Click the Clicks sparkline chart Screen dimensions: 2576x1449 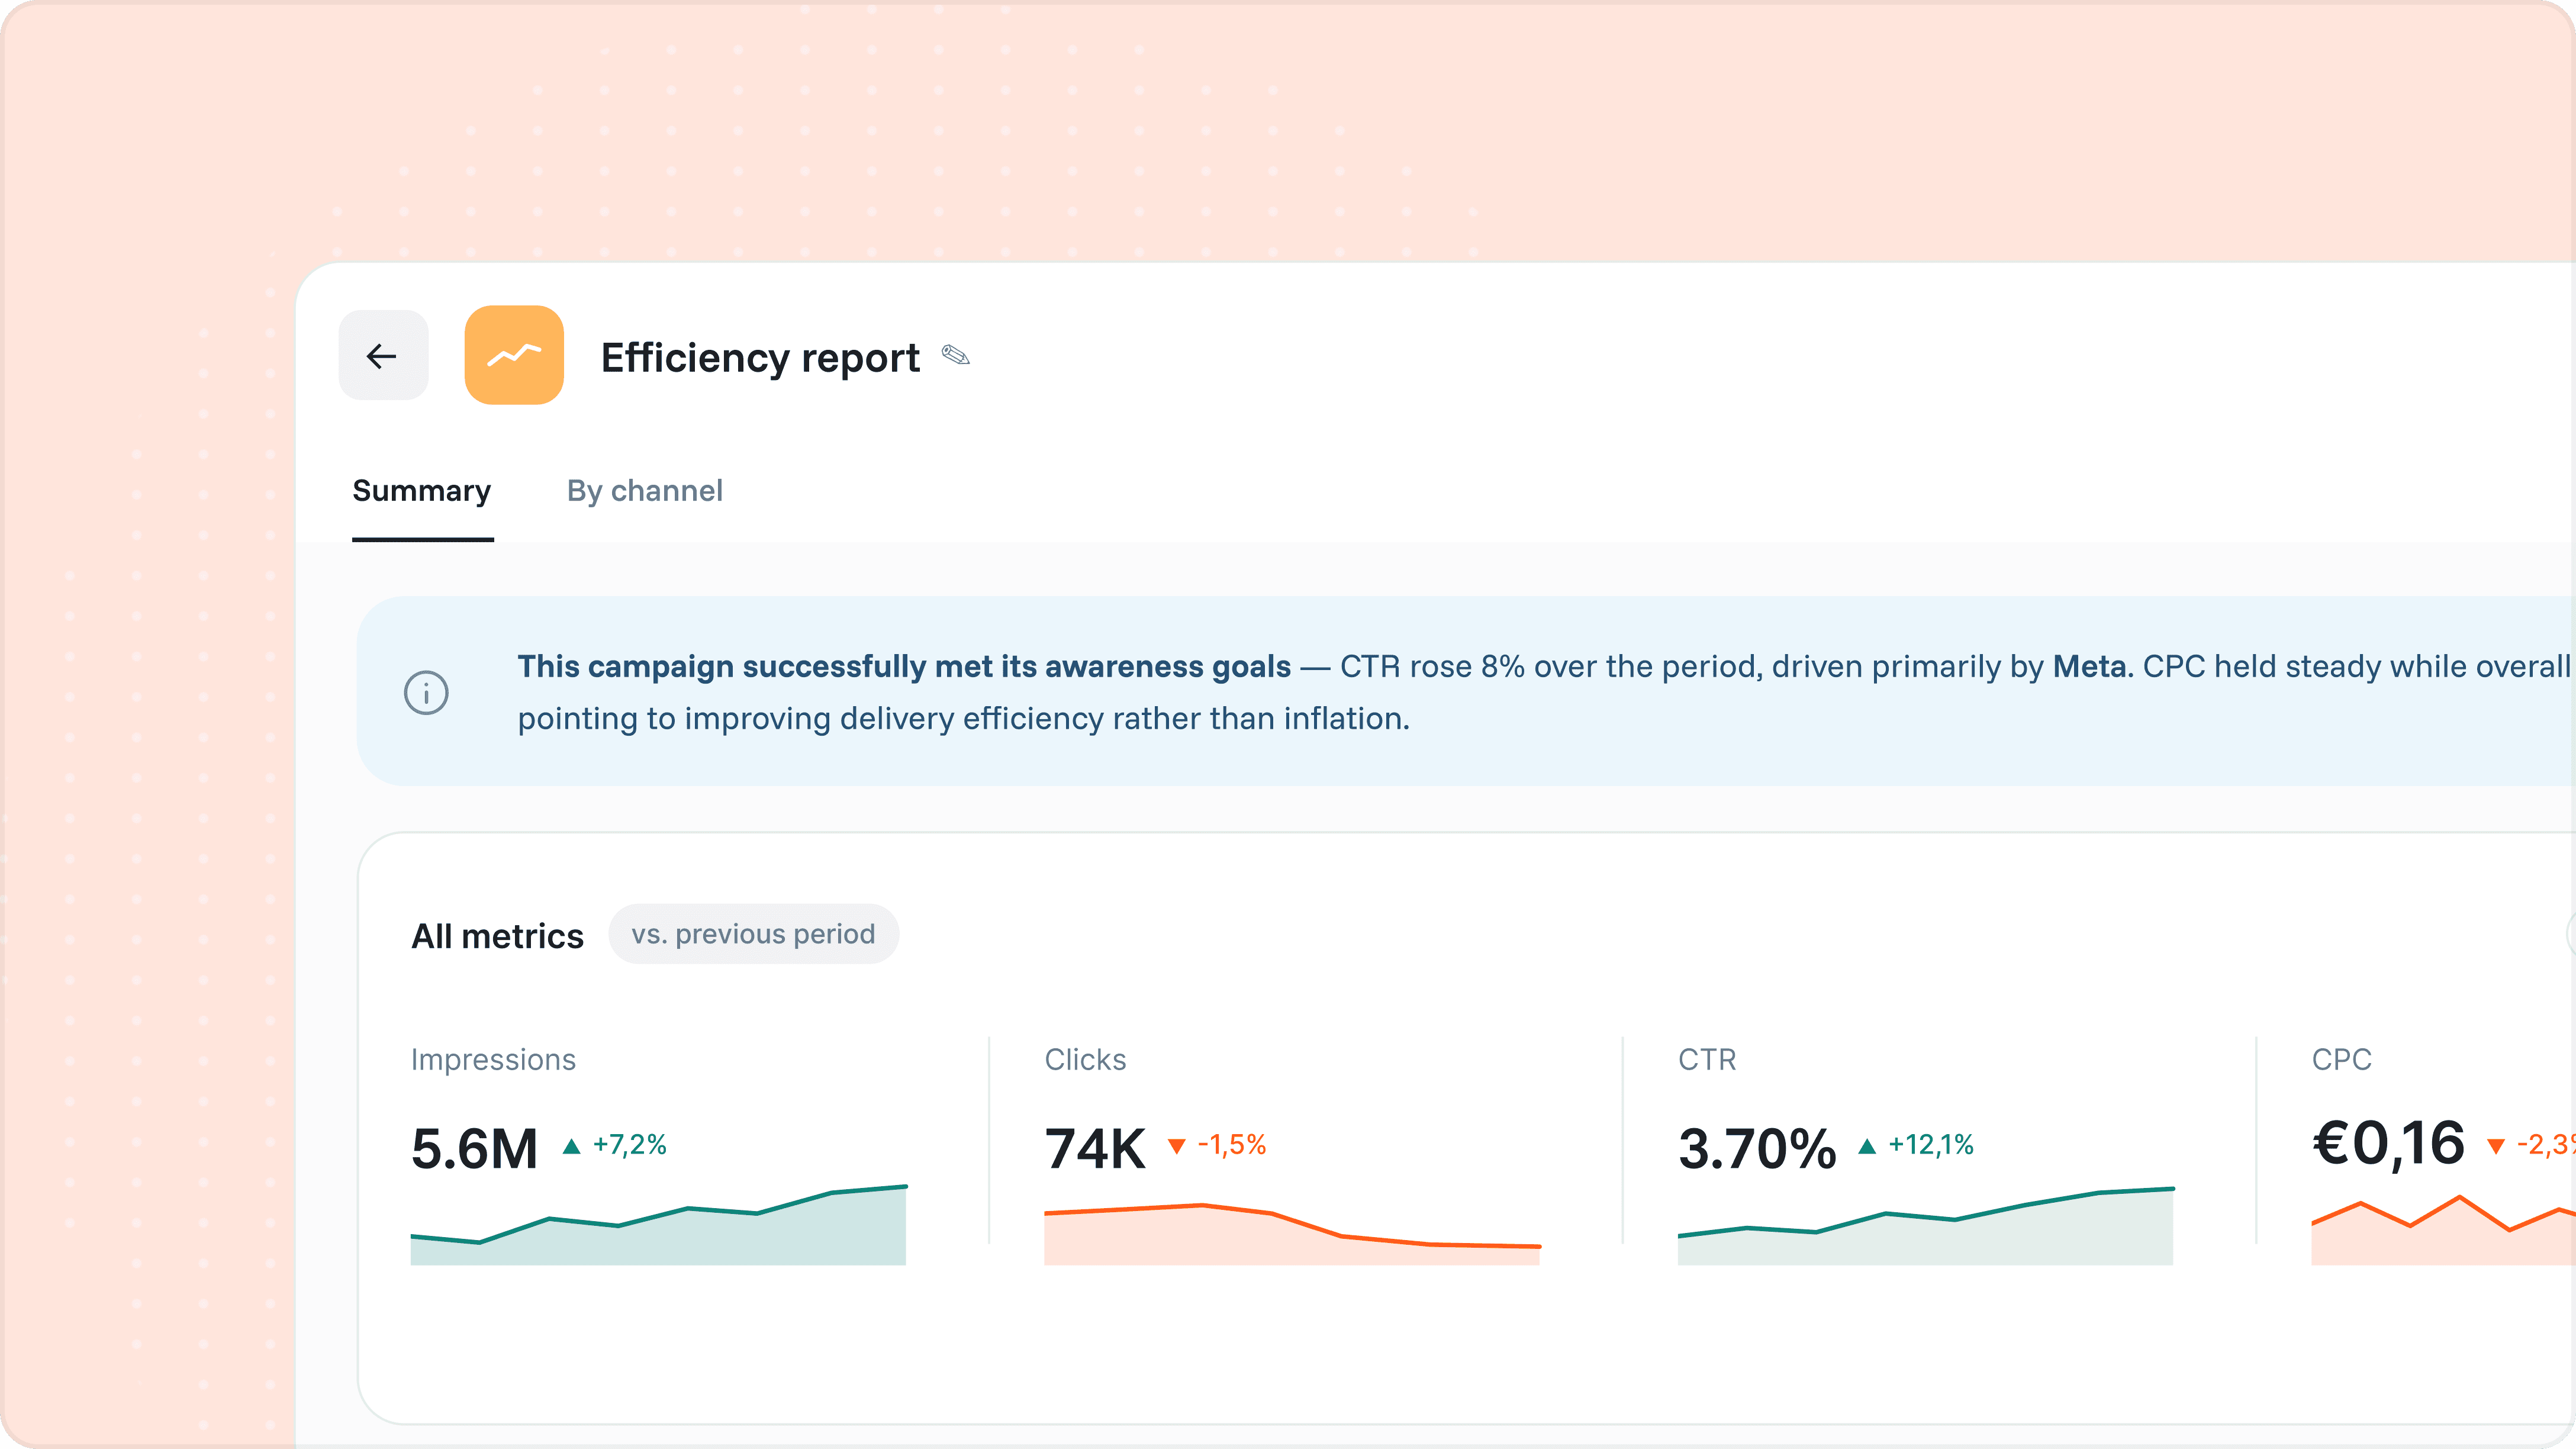[1292, 1234]
